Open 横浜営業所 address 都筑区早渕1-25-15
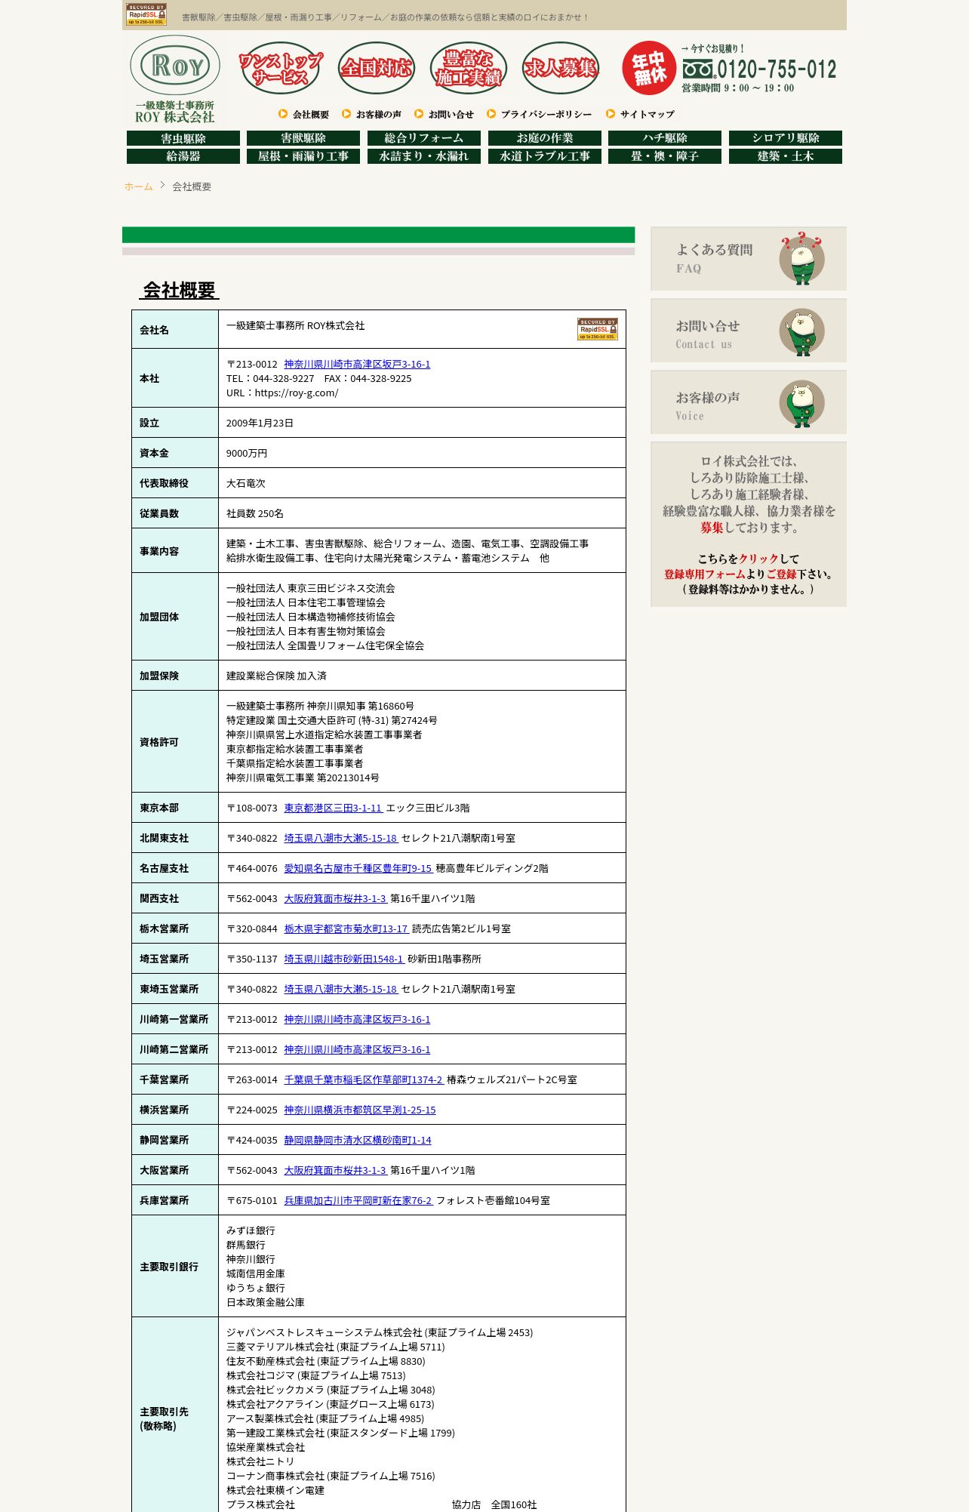Viewport: 969px width, 1512px height. pyautogui.click(x=360, y=1110)
